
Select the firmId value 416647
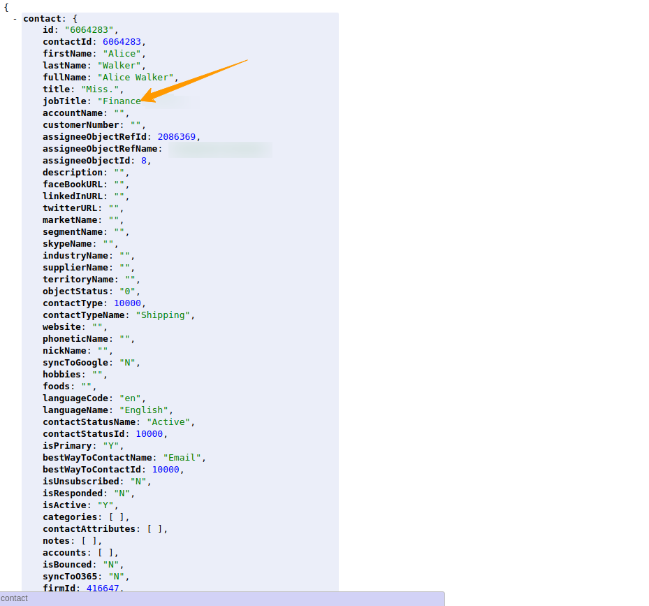[103, 589]
